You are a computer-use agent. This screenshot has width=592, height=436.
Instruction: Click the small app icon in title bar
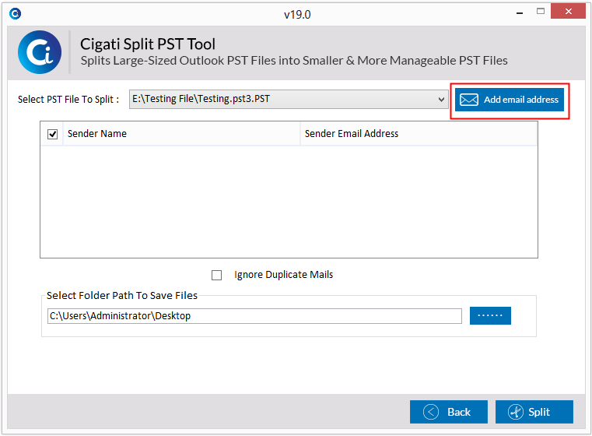(x=15, y=14)
